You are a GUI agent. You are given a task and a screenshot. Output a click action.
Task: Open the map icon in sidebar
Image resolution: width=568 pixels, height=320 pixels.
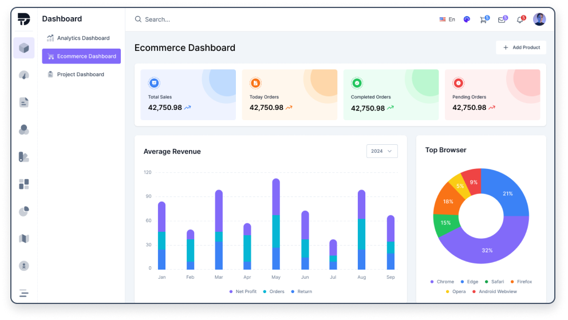[x=23, y=239]
